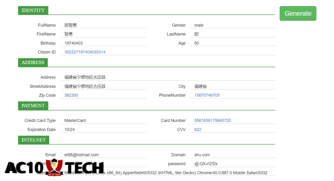334x181 pixels.
Task: Focus the password field value
Action: coord(234,164)
